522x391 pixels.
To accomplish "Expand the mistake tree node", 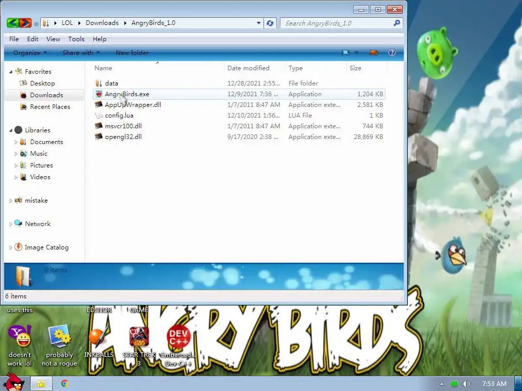I will pos(11,201).
